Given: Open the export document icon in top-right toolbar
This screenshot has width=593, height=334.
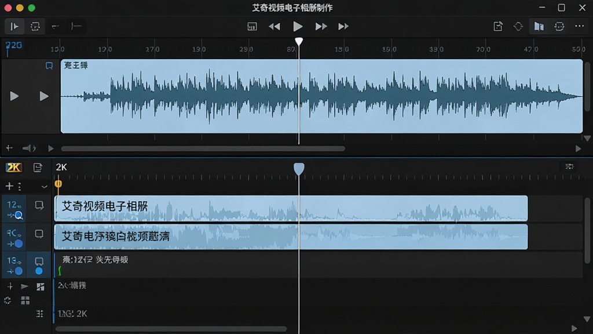Looking at the screenshot, I should [x=498, y=27].
